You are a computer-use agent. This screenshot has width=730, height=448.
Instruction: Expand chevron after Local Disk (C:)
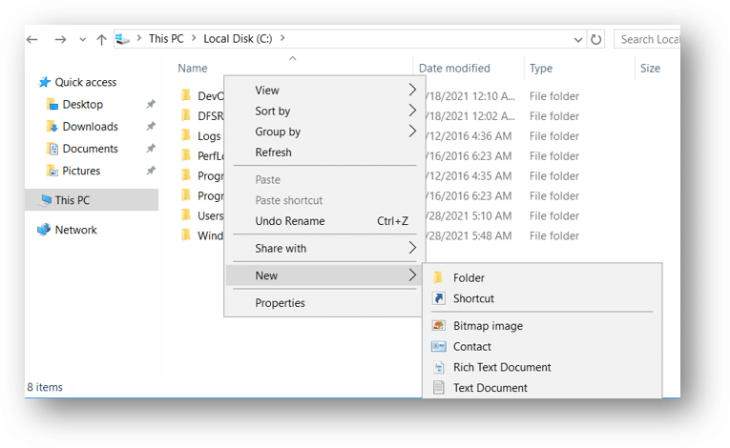coord(282,38)
